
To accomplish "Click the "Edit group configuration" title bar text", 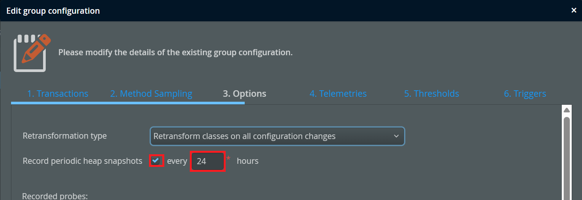I will coord(53,11).
